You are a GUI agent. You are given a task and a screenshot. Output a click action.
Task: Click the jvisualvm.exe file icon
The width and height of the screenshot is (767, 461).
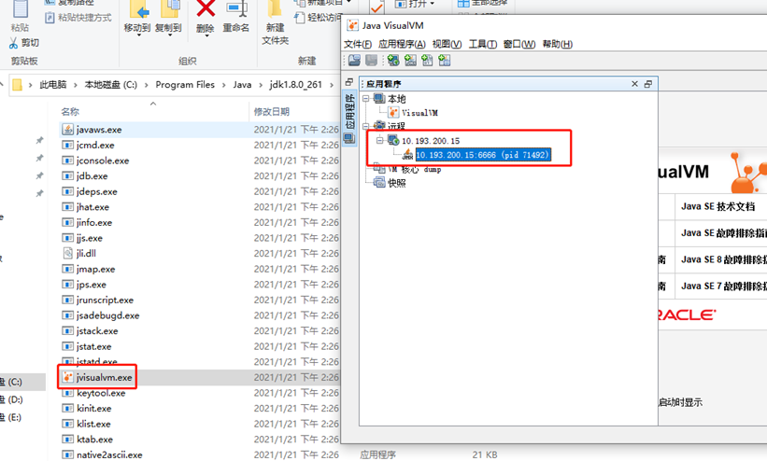click(67, 377)
